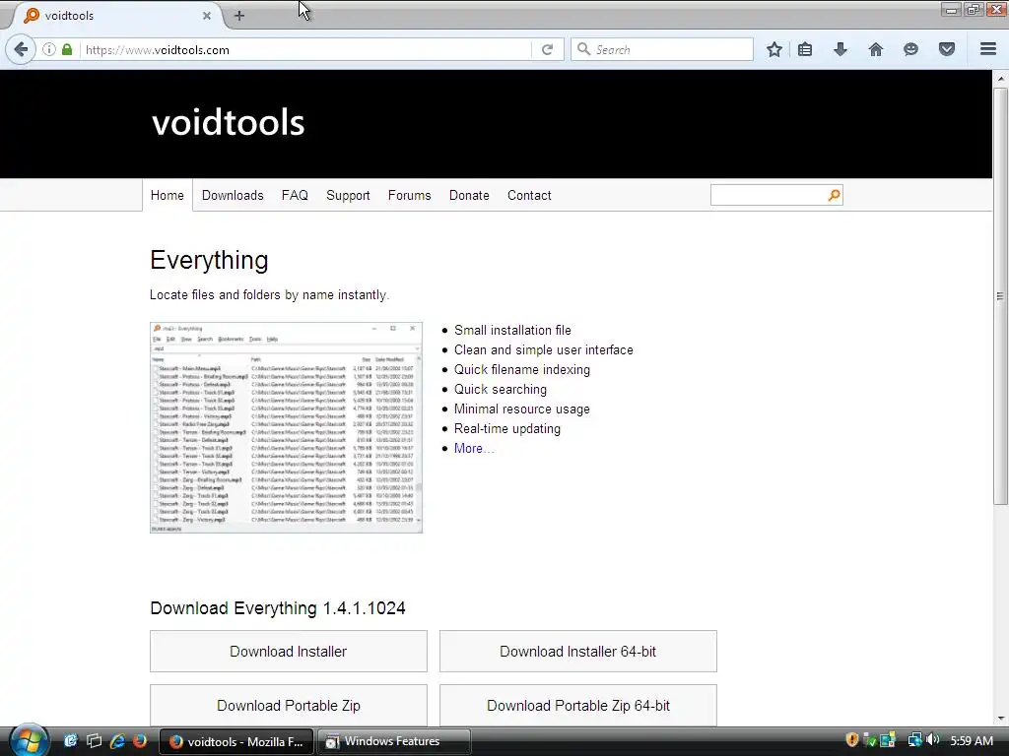Viewport: 1009px width, 756px height.
Task: Click the scrollbar up arrow
Action: tap(1000, 79)
